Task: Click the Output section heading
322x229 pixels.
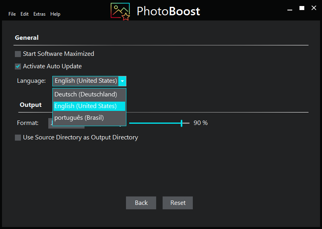Action: point(31,105)
